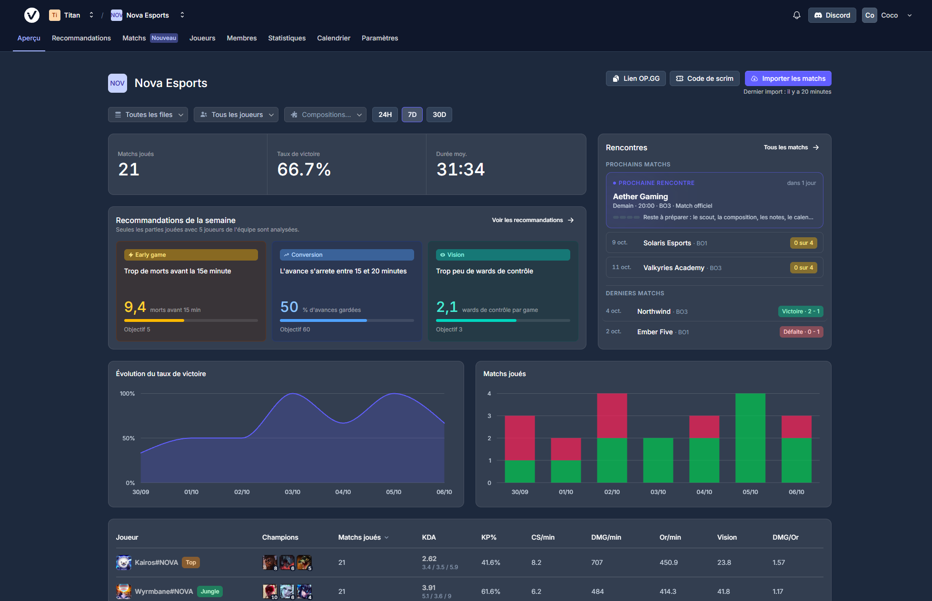
Task: Expand the Nova Esports team switcher
Action: click(182, 15)
